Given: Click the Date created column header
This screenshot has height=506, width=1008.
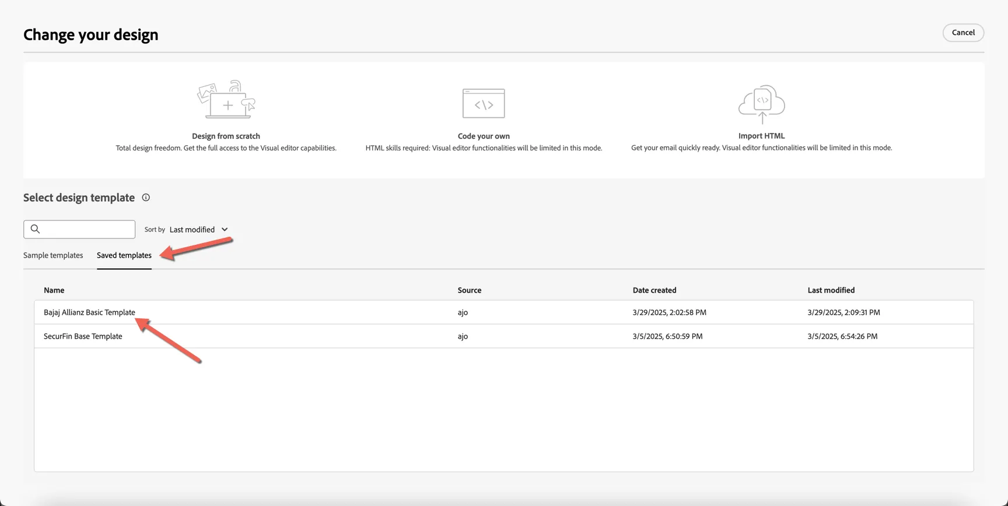Looking at the screenshot, I should click(654, 290).
